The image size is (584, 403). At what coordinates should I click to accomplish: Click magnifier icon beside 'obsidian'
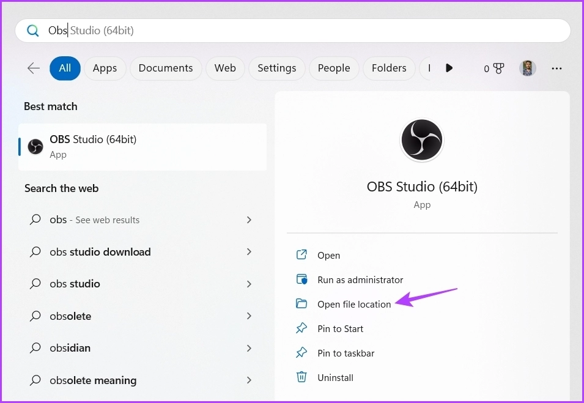35,348
